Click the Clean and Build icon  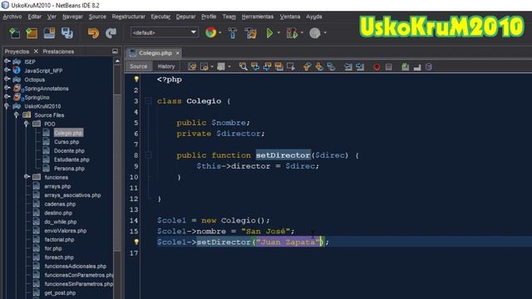(251, 33)
